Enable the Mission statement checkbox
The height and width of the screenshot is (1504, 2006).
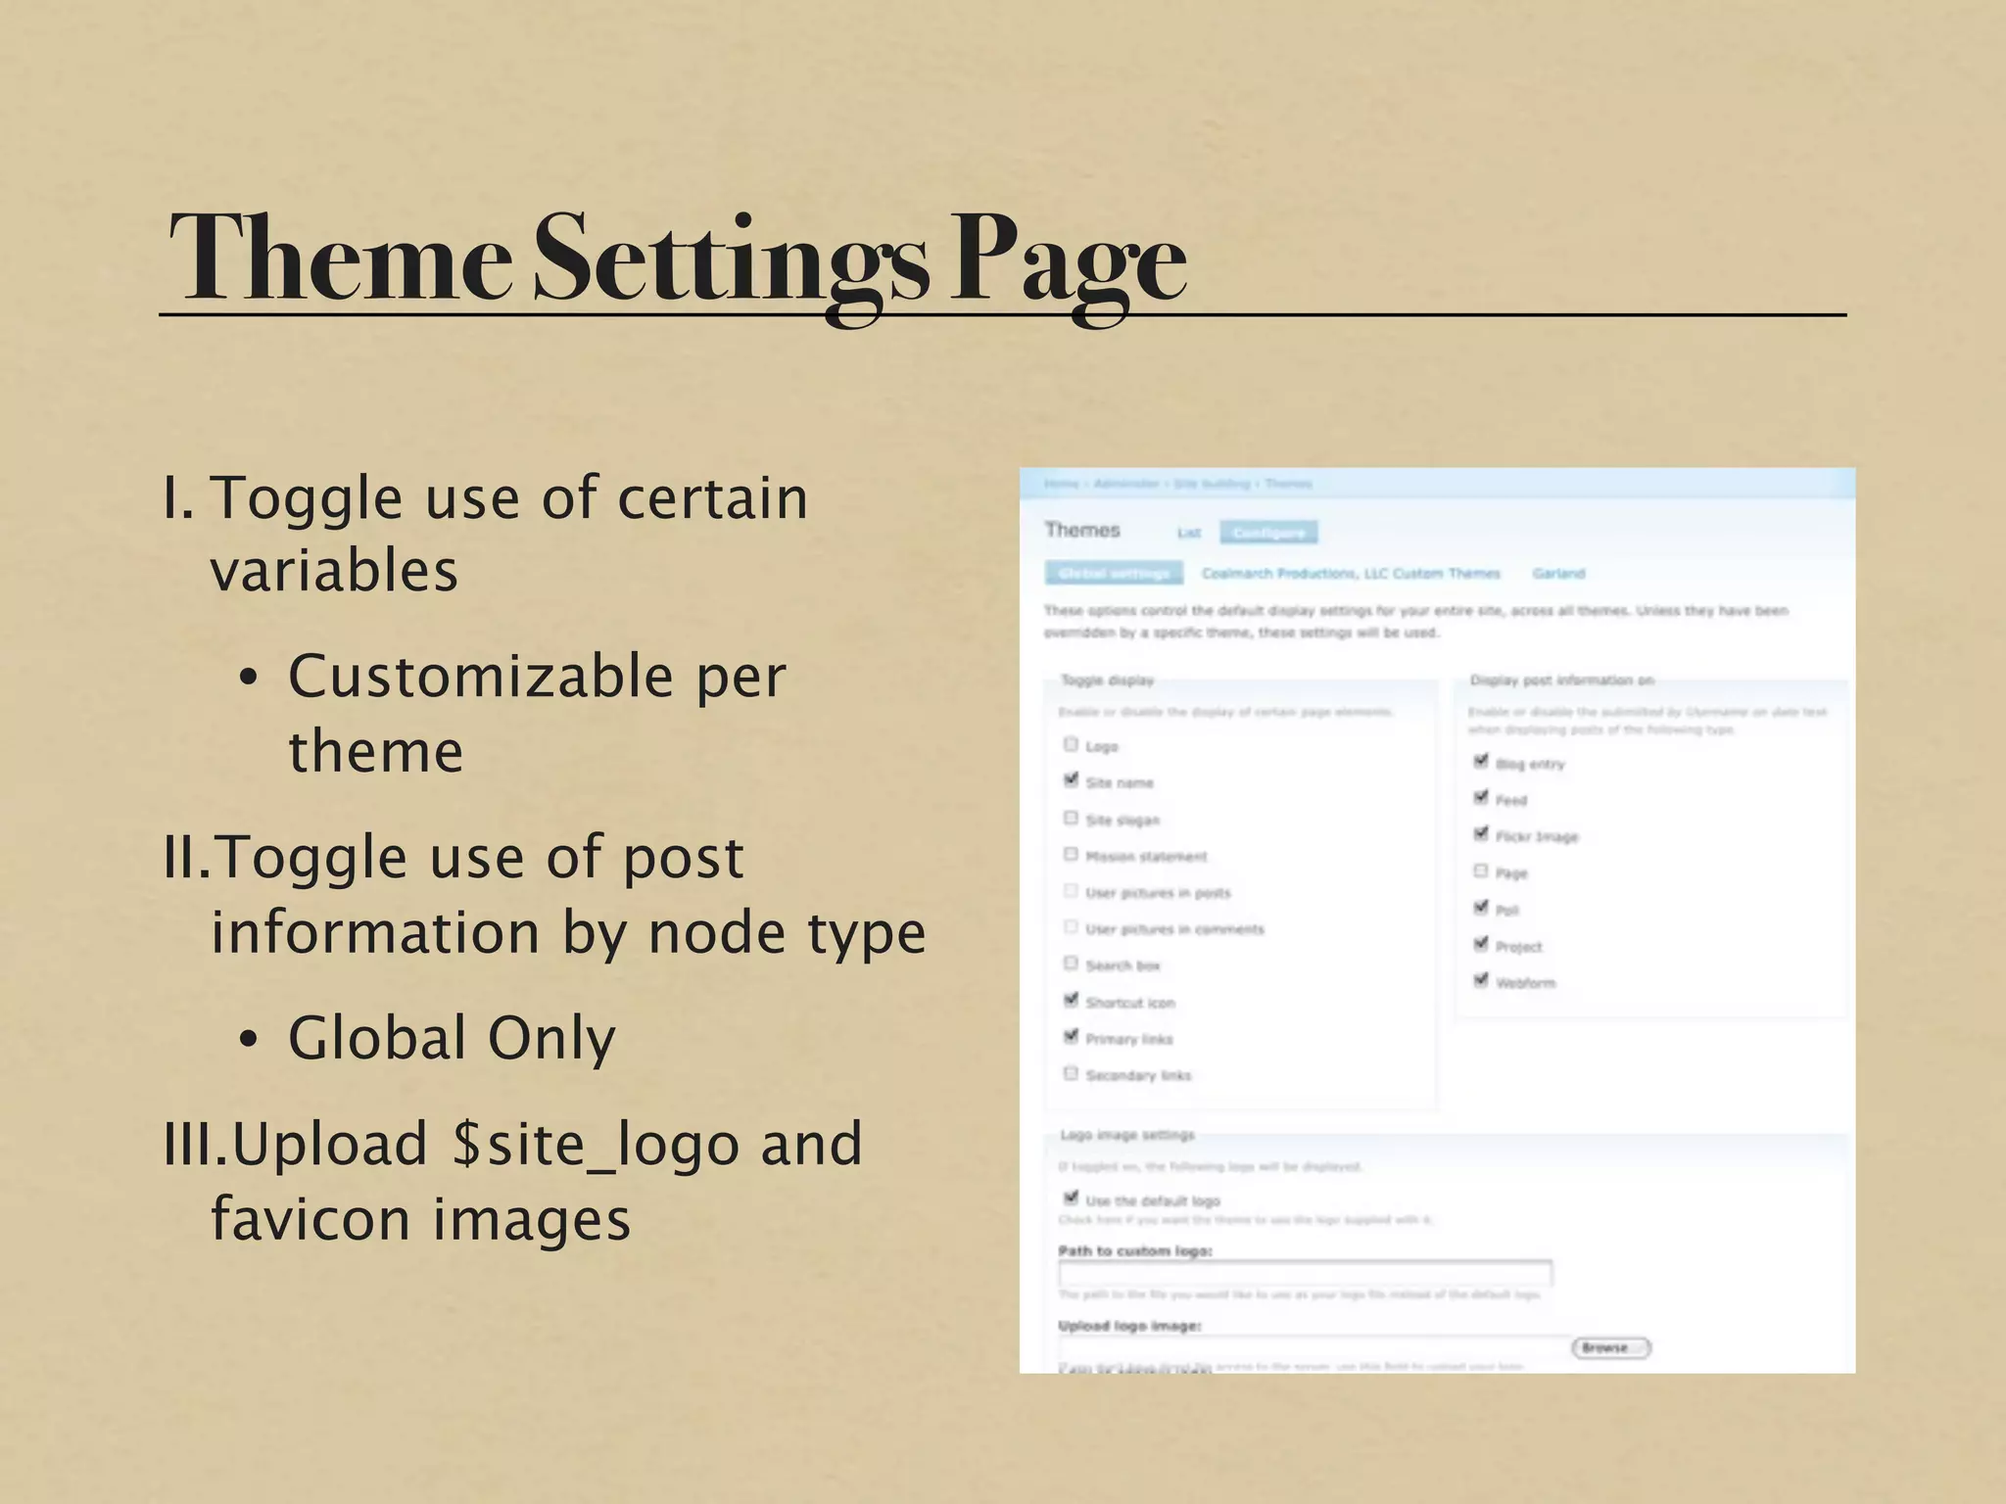tap(1071, 854)
